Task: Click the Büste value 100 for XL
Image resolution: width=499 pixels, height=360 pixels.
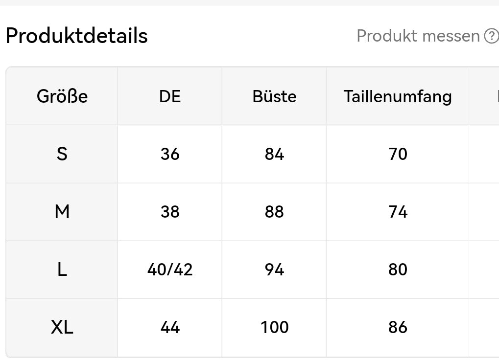Action: 274,327
